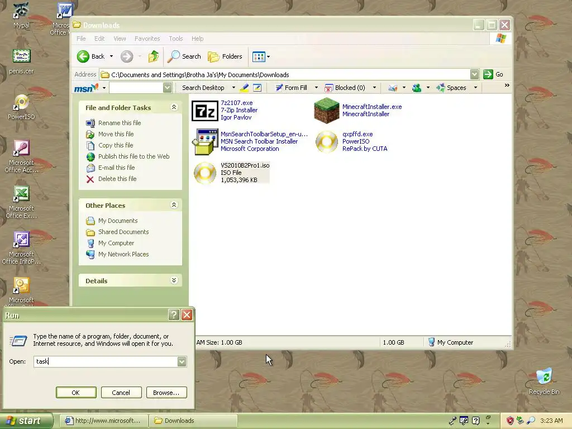Click the MSN toolbar highlighter icon
Viewport: 572px width, 429px height.
tap(244, 88)
